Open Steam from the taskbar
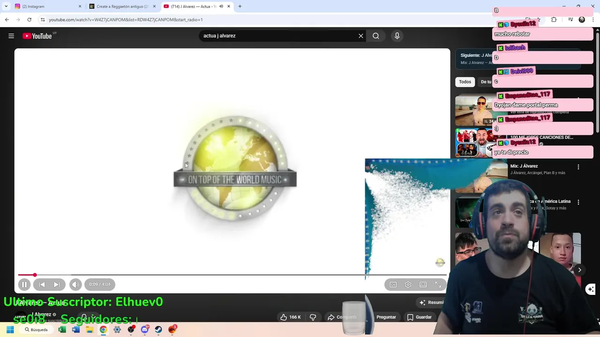 tap(158, 330)
